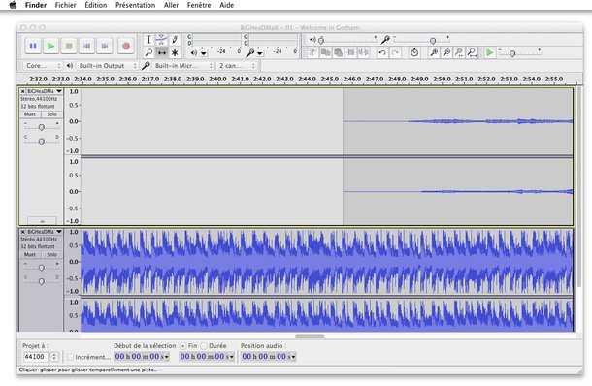Toggle Solo on the second track
Image resolution: width=592 pixels, height=386 pixels.
(x=52, y=254)
